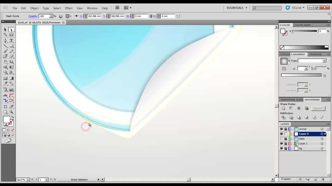Switch to the COLOR GUIDE tab
The height and width of the screenshot is (186, 332).
302,25
